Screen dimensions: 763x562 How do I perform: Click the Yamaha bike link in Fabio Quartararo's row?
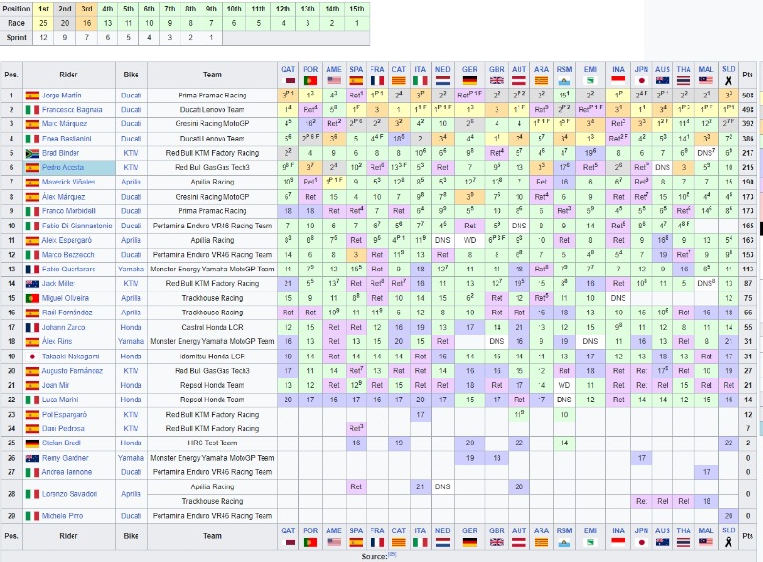(131, 270)
